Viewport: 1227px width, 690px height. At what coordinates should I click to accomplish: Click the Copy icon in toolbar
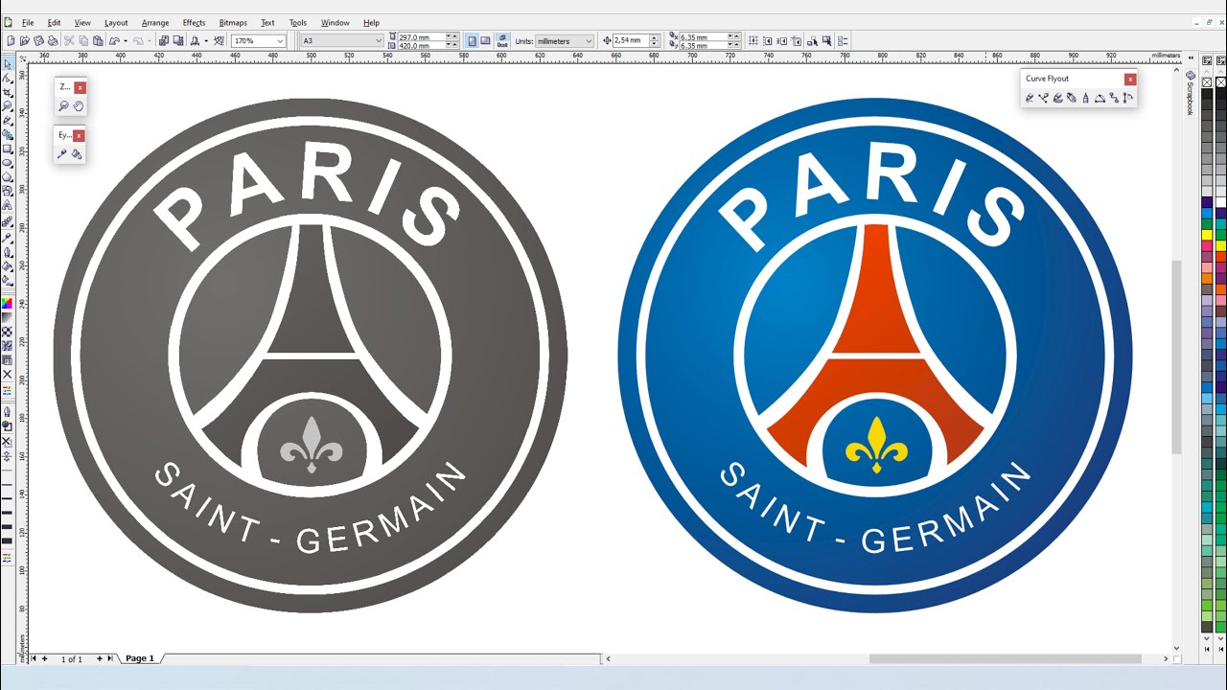(x=83, y=41)
